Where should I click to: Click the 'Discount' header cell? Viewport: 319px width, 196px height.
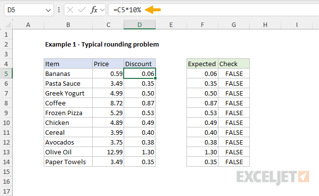(139, 64)
